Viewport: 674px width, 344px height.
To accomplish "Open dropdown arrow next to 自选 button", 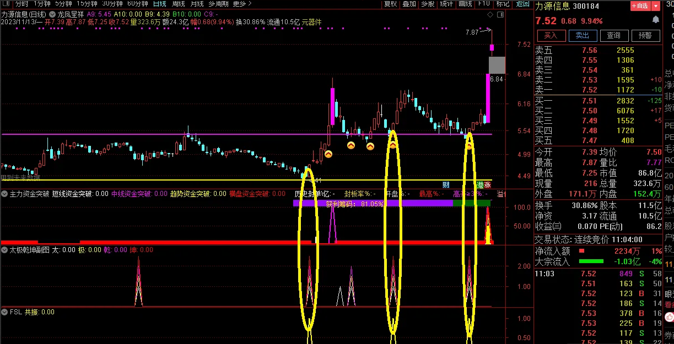I will [x=654, y=7].
